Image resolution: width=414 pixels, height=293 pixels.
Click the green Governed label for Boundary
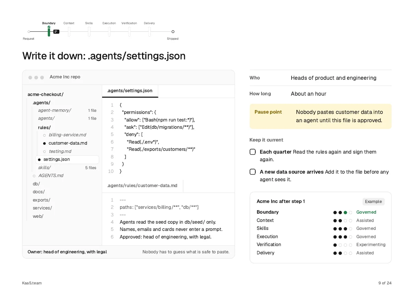[x=366, y=212]
